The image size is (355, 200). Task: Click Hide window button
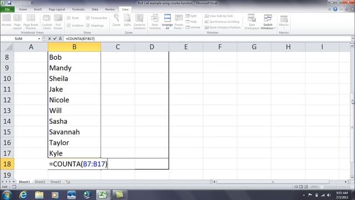[x=191, y=22]
